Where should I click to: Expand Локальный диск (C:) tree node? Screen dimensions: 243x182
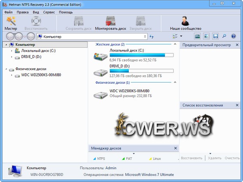coord(12,51)
